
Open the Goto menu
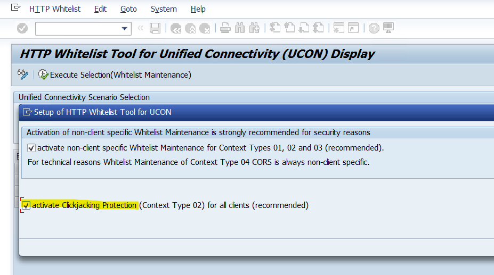point(128,9)
